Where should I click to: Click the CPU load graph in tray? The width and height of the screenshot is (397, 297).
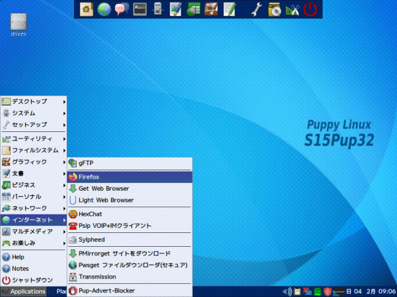pos(339,292)
